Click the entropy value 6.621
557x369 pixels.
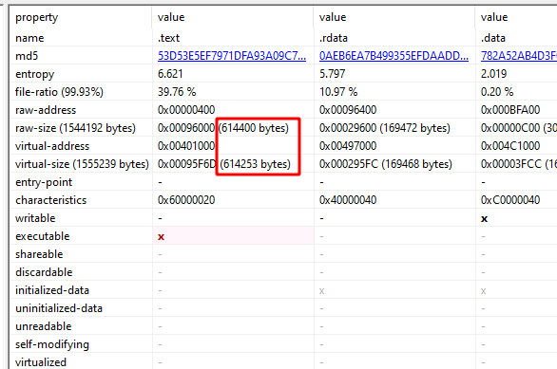click(170, 74)
